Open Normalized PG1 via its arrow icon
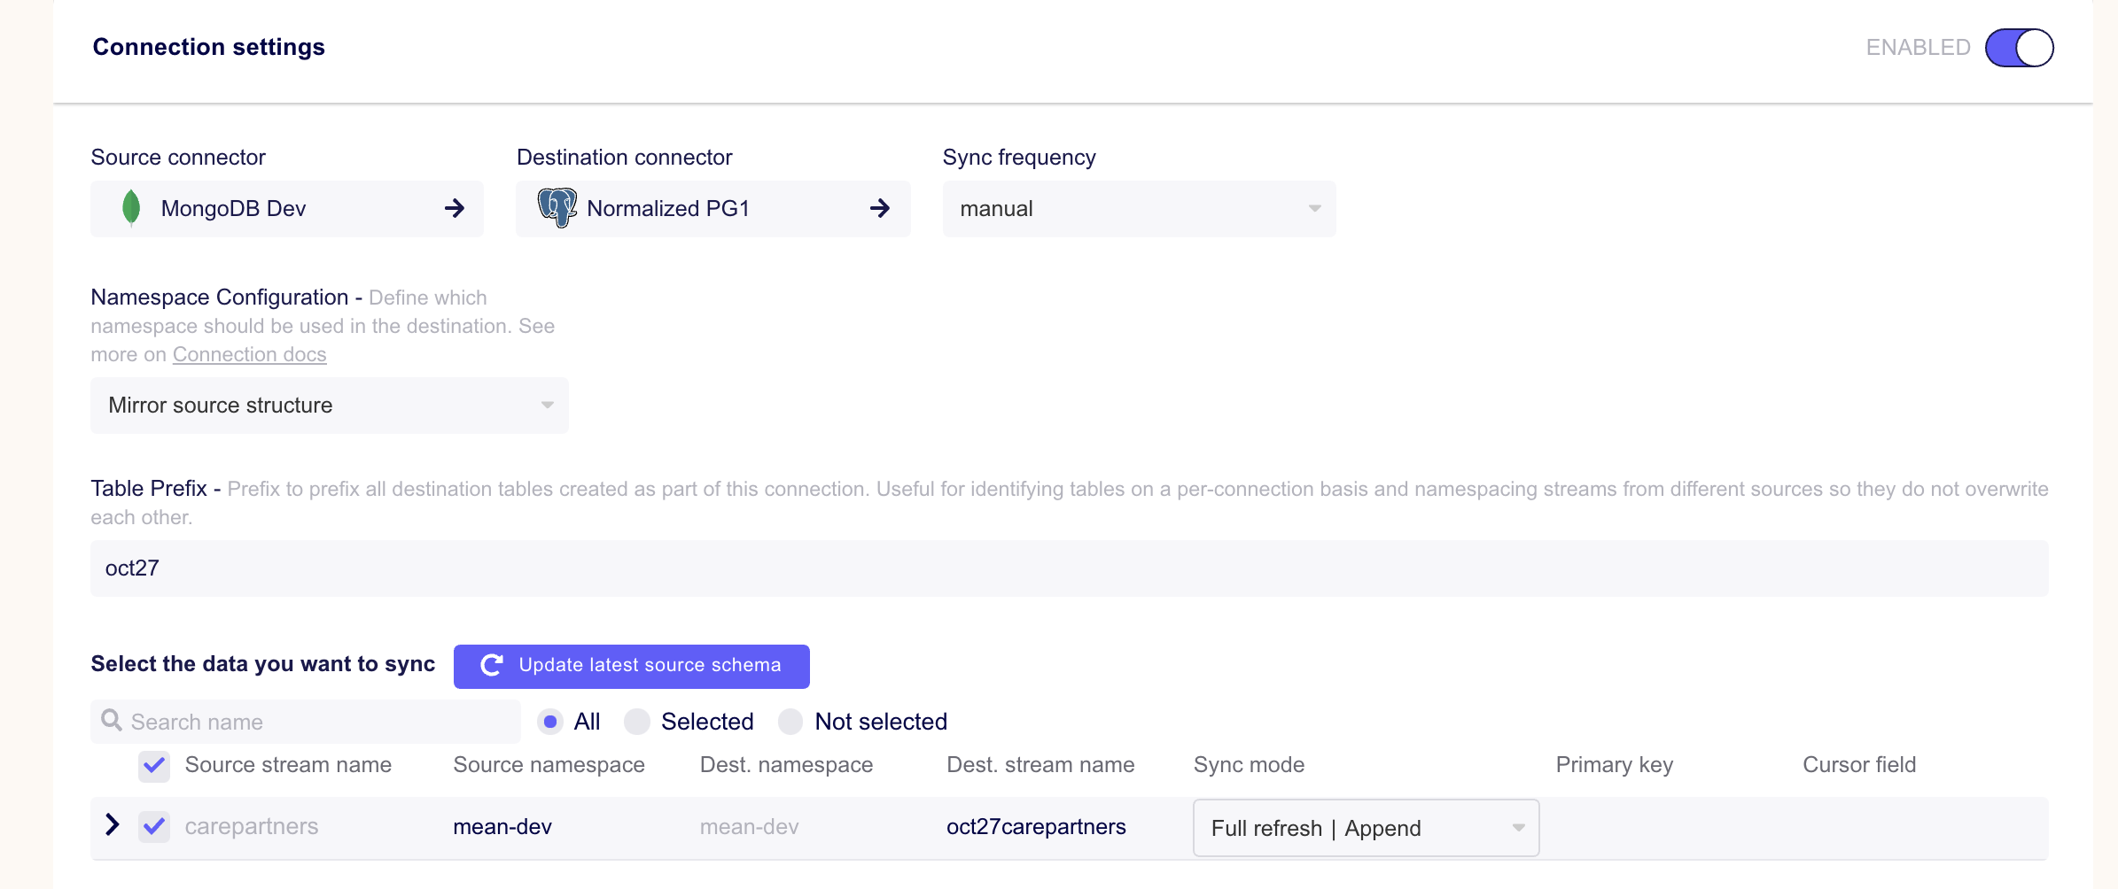The image size is (2118, 889). (880, 209)
